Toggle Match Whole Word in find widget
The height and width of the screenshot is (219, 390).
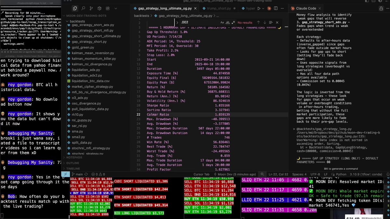click(228, 22)
